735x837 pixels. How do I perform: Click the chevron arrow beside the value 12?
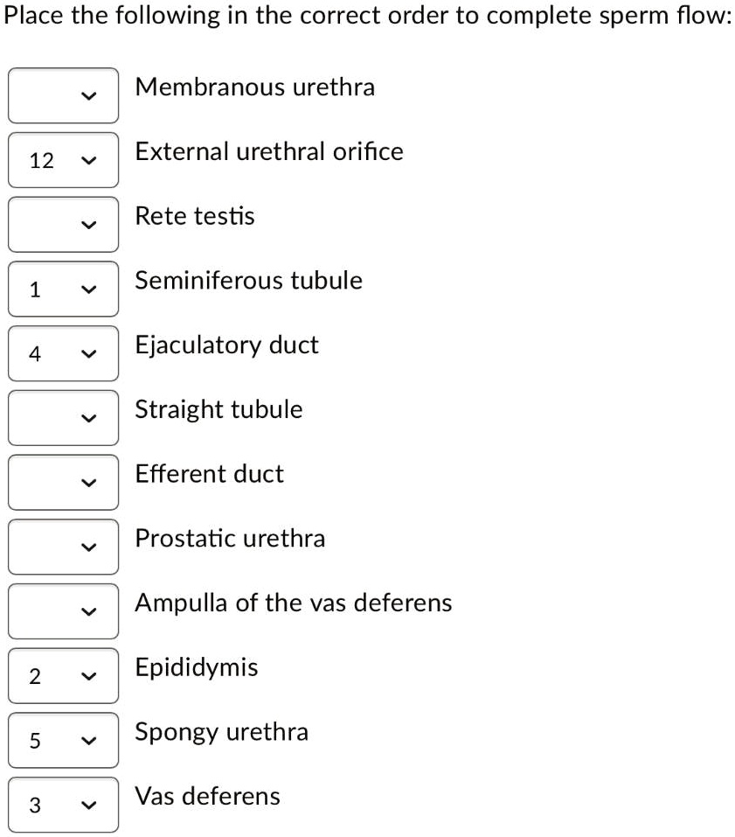click(x=88, y=159)
